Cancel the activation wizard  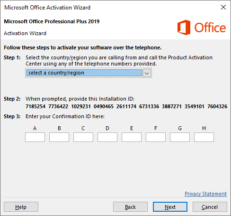coord(210,207)
